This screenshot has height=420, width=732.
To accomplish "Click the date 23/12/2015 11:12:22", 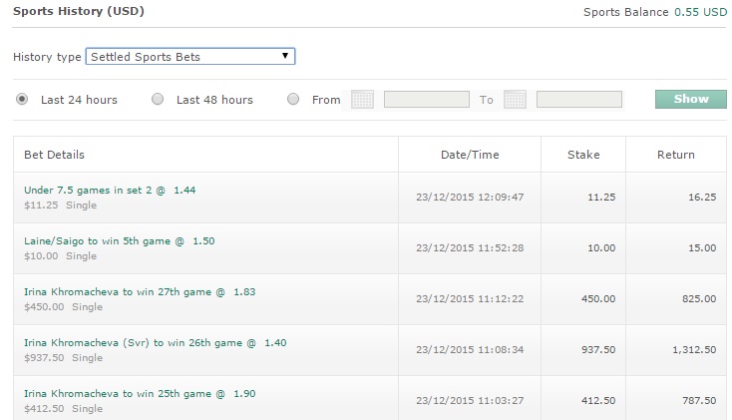I will pyautogui.click(x=470, y=299).
